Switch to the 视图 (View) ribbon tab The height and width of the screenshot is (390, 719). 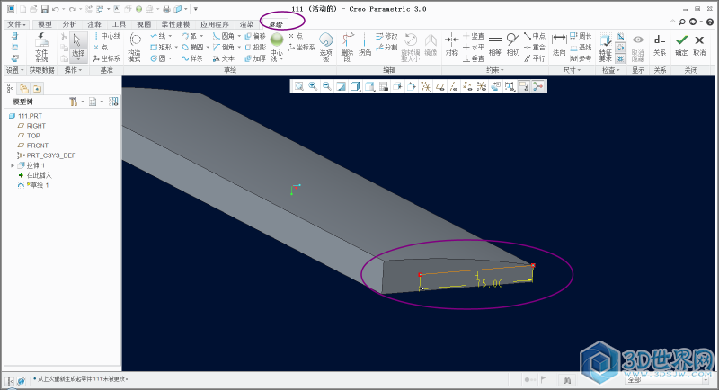[144, 24]
